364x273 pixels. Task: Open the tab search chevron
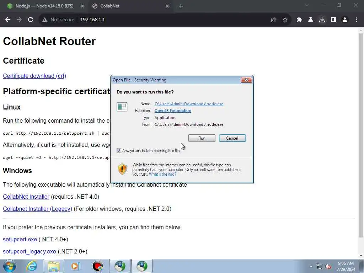pos(307,5)
